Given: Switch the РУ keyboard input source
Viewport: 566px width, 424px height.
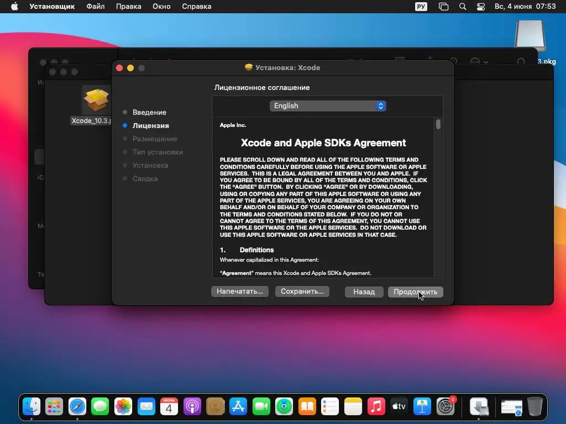Looking at the screenshot, I should [421, 7].
